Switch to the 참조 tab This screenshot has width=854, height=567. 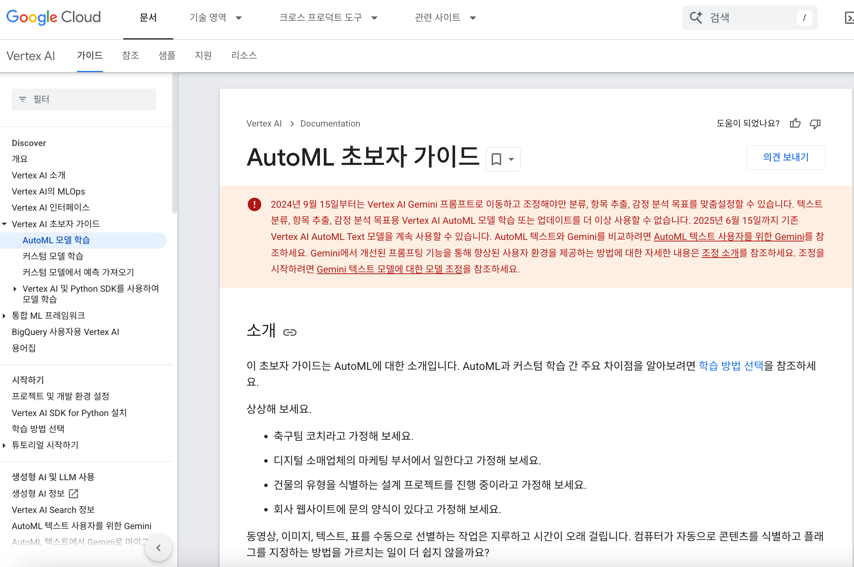click(x=130, y=56)
